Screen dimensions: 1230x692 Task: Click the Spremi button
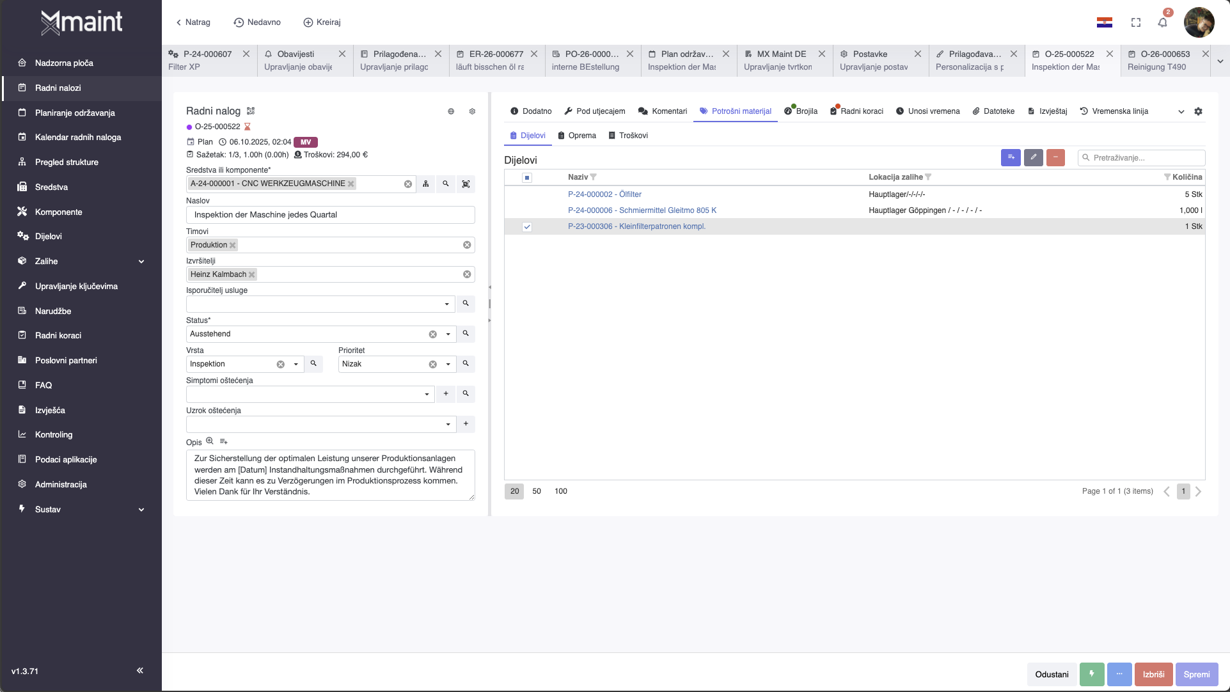[1196, 674]
